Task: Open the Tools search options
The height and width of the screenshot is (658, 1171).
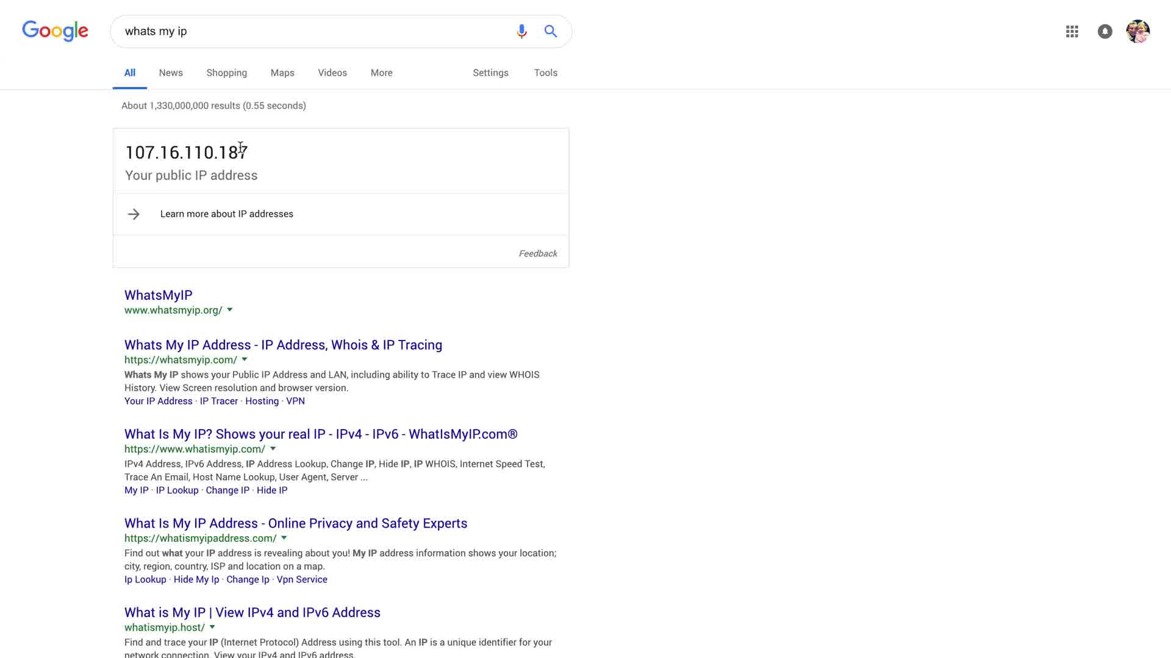Action: pyautogui.click(x=545, y=73)
